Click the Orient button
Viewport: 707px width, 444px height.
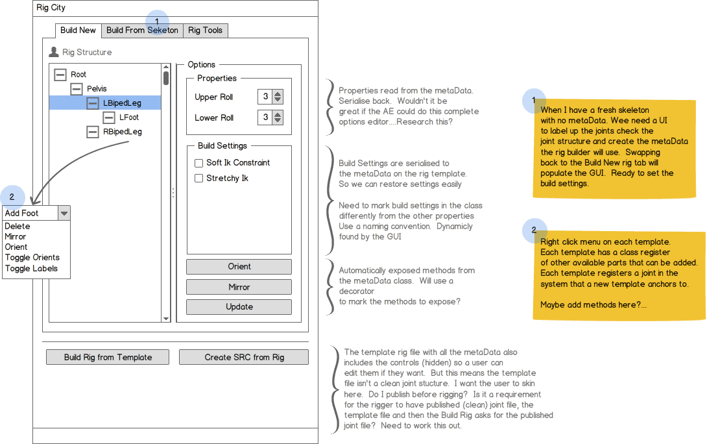239,267
